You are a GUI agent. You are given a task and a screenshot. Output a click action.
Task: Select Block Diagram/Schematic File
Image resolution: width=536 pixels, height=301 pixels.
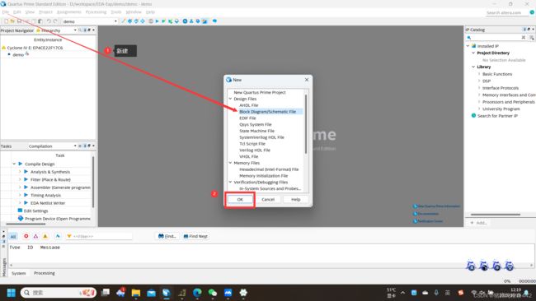268,112
